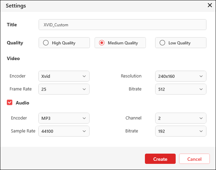
Task: Click the Medium Quality option label
Action: (123, 43)
